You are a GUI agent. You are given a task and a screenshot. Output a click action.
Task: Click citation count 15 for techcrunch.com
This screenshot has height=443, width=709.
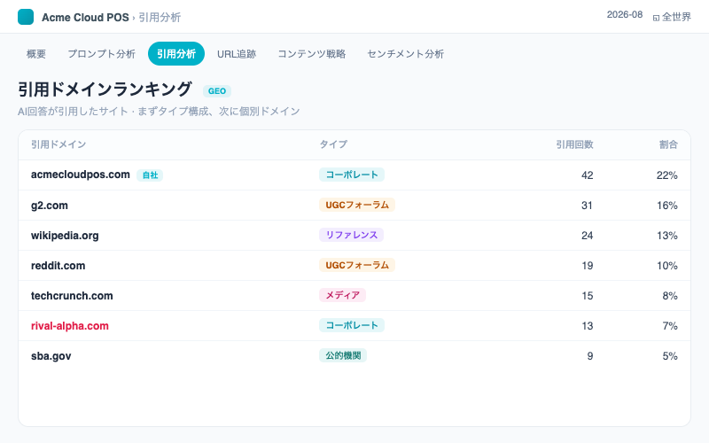tap(587, 296)
